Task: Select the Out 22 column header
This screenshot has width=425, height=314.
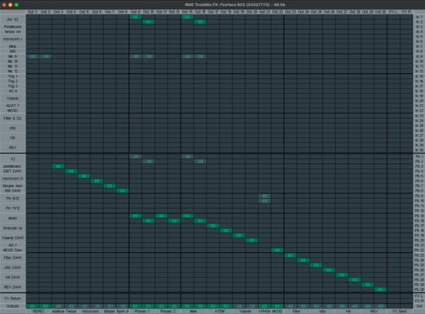Action: coord(277,12)
